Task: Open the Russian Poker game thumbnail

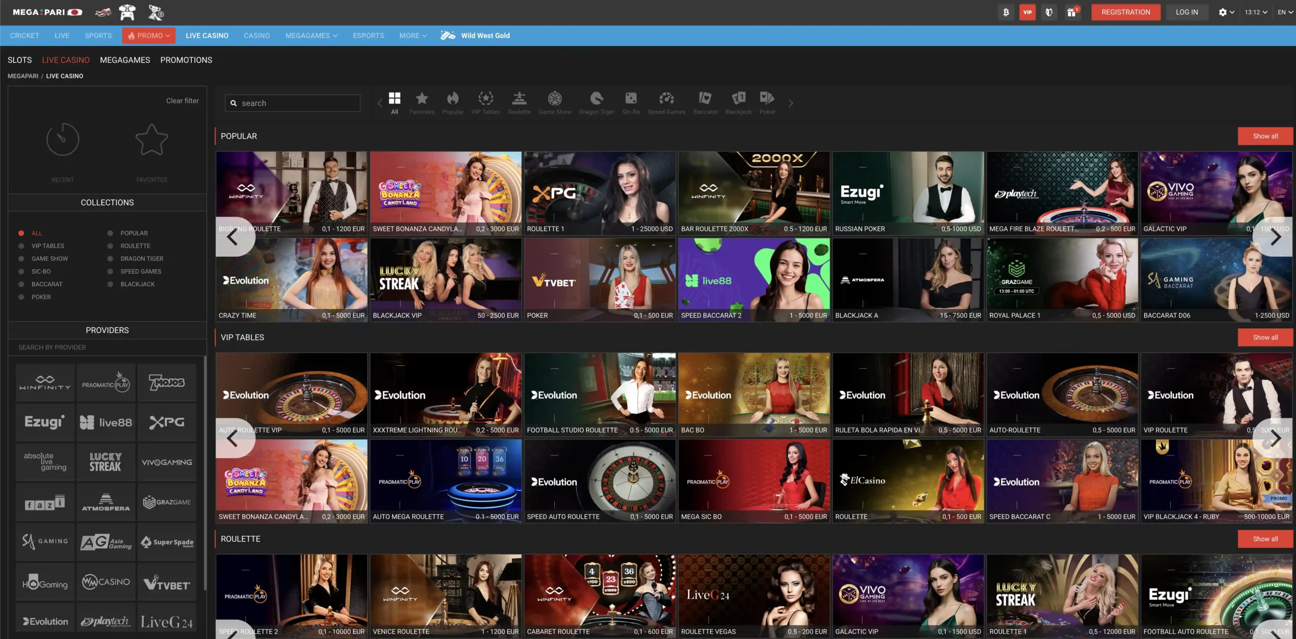Action: coord(908,193)
